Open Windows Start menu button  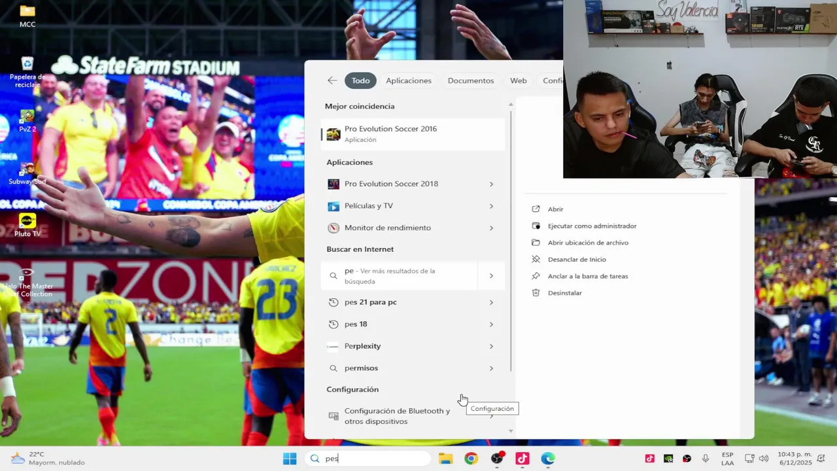(290, 459)
